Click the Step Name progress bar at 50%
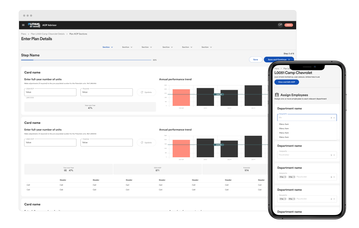The height and width of the screenshot is (228, 359). (86, 60)
